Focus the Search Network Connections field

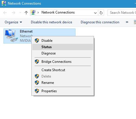click(122, 13)
